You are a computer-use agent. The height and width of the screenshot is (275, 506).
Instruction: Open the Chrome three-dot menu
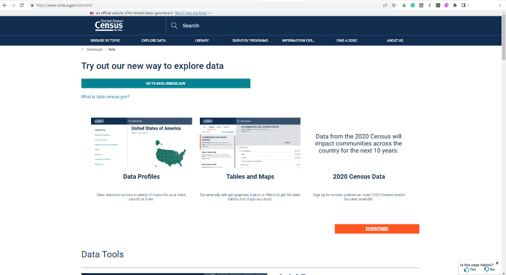pyautogui.click(x=500, y=5)
